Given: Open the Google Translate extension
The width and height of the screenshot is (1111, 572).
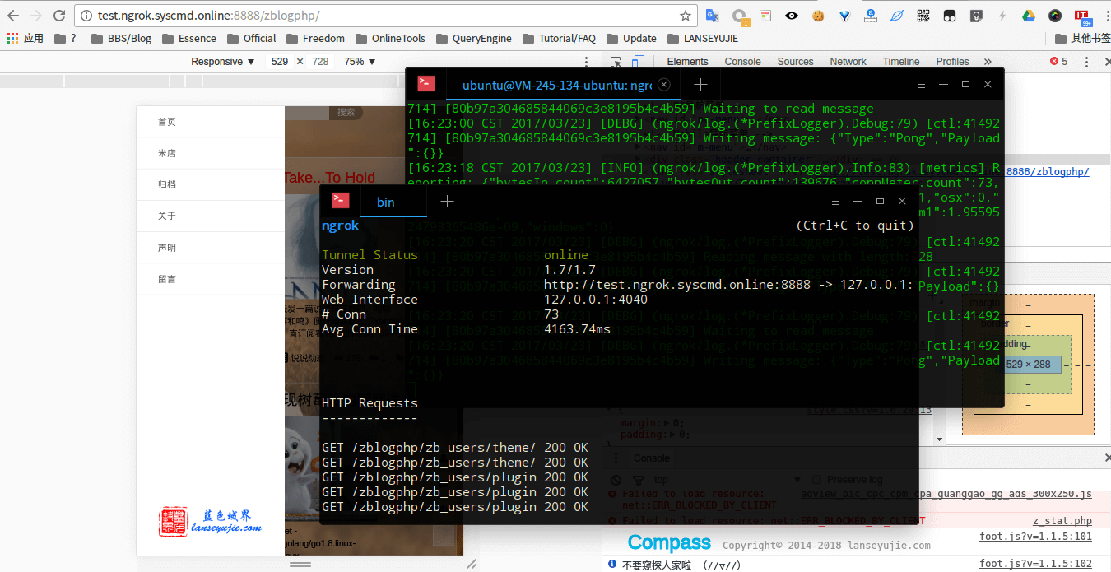Looking at the screenshot, I should click(x=713, y=16).
